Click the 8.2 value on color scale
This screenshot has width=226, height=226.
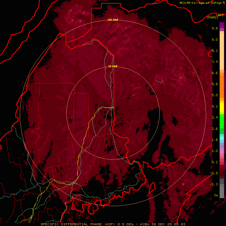[215, 50]
